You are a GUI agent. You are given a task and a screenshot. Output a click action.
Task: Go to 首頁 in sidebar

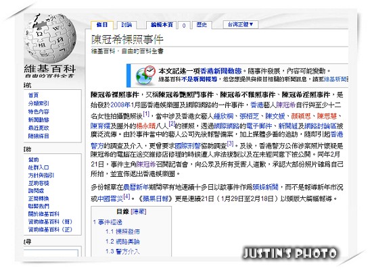(x=33, y=95)
